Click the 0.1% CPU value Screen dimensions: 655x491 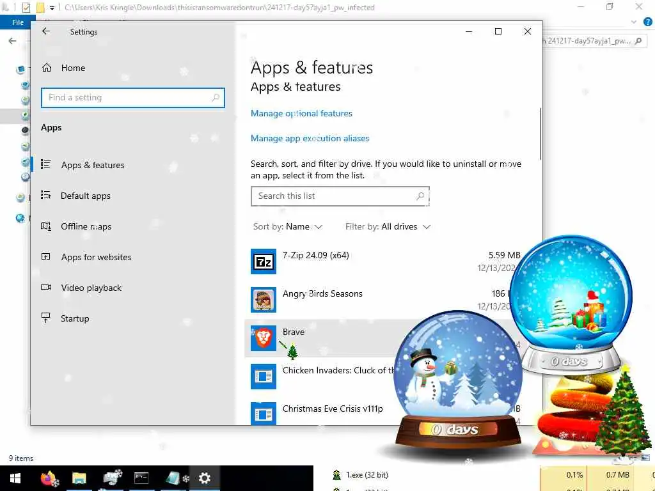[x=574, y=475]
